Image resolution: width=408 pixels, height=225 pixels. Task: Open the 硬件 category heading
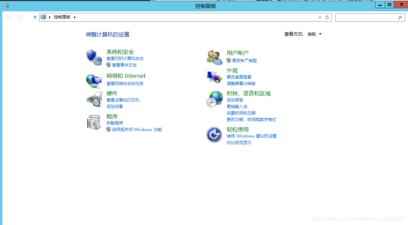coord(112,93)
